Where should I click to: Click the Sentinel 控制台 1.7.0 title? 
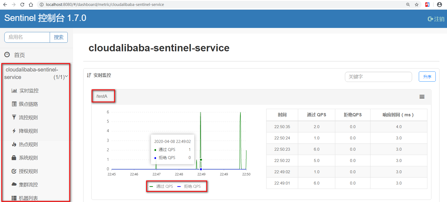[45, 18]
